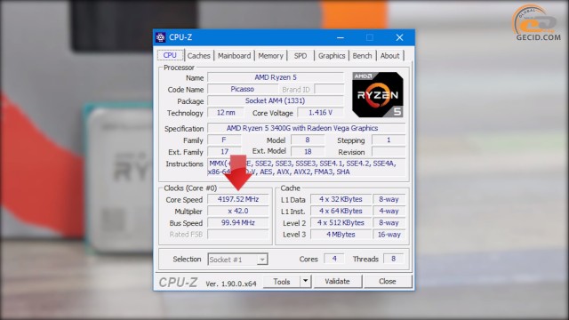Click the Model value 8
Screen dimensions: 569x320
[x=308, y=140]
